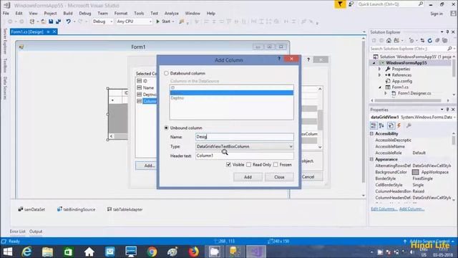Open the Project menu

click(x=50, y=13)
